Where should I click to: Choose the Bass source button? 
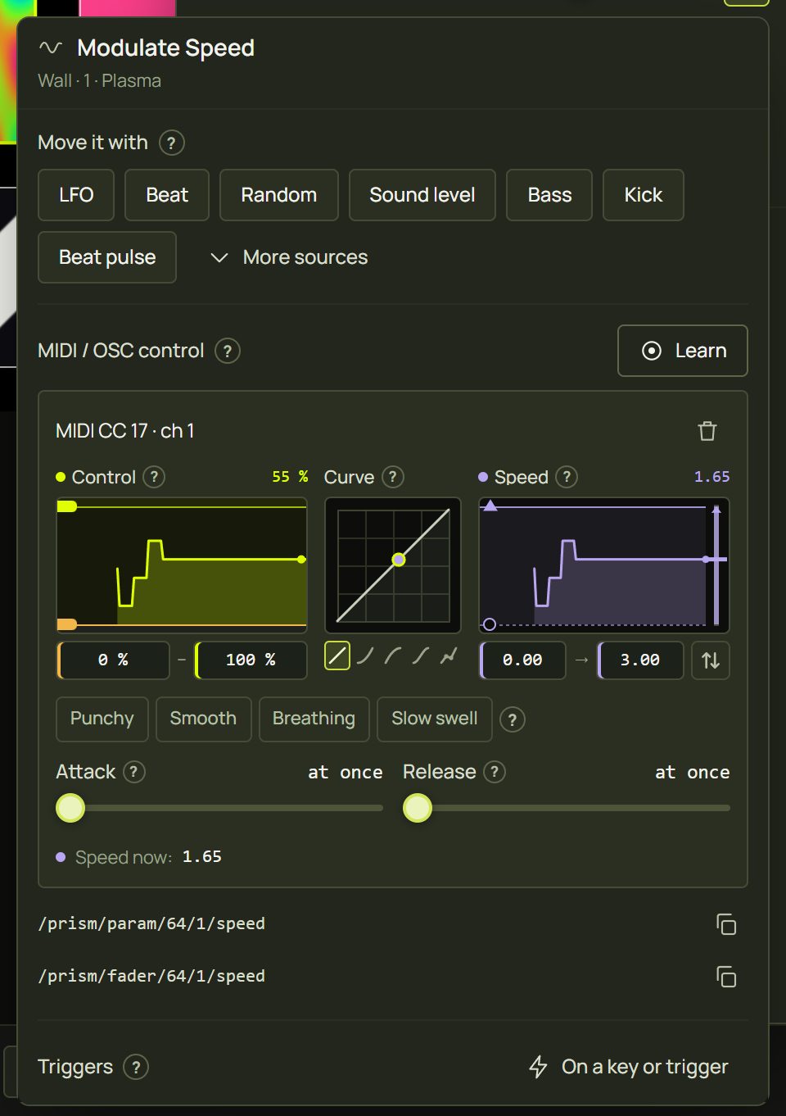click(549, 195)
